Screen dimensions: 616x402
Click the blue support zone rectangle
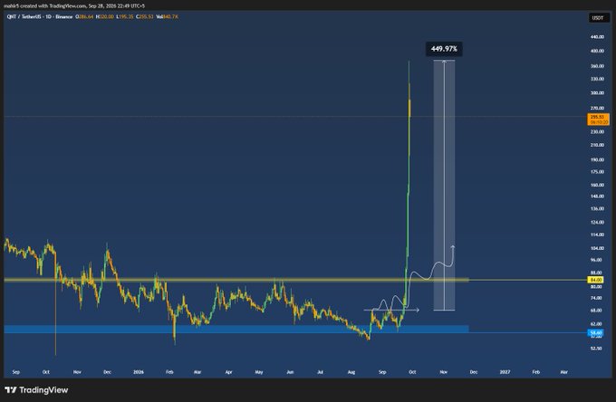[x=236, y=329]
